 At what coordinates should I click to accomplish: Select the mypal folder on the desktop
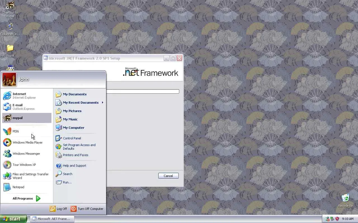pos(10,50)
